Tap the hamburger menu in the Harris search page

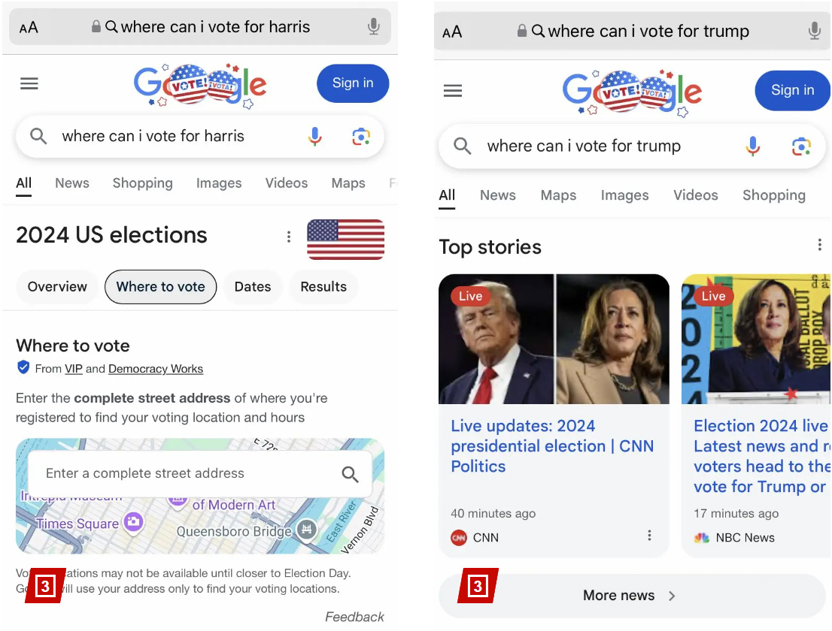click(29, 83)
